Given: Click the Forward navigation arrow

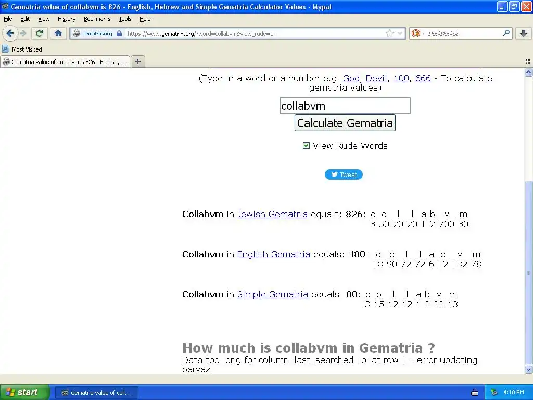Looking at the screenshot, I should (23, 33).
